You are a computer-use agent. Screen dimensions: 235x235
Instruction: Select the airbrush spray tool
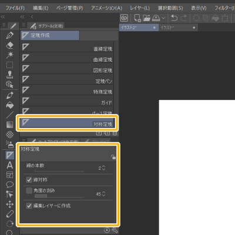[x=10, y=145]
